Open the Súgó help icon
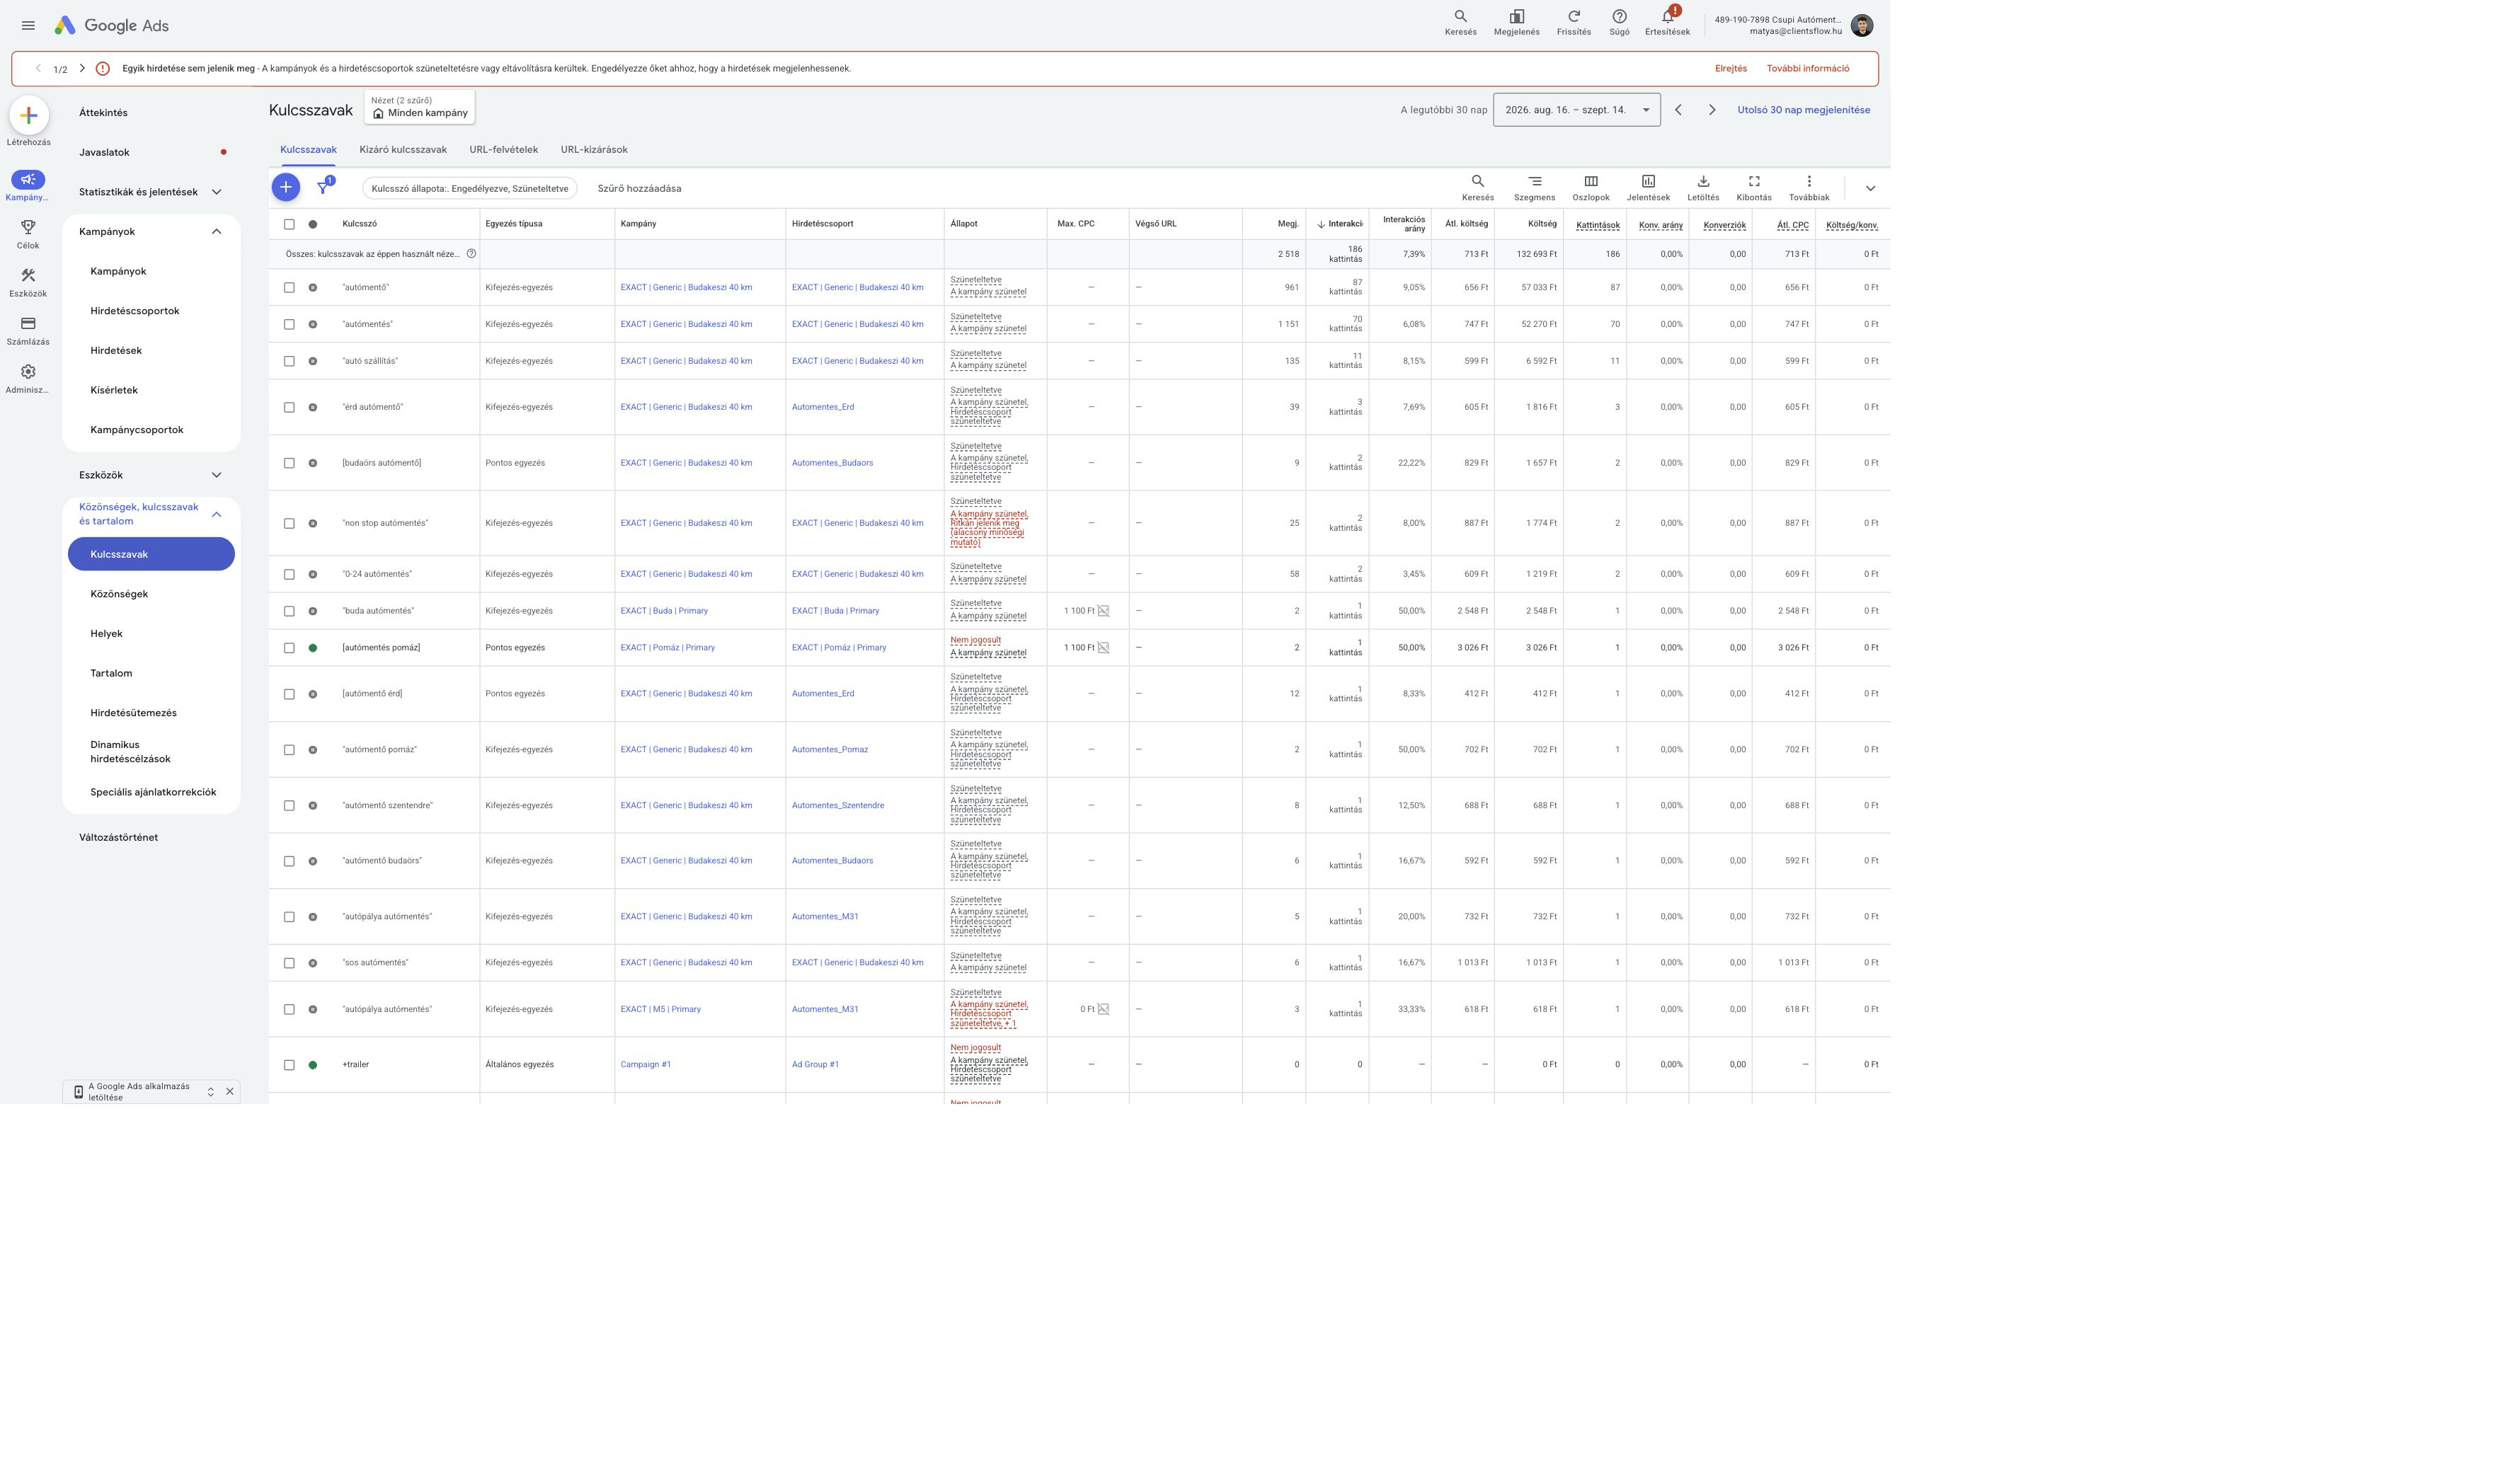Screen dimensions: 2520x1472 pos(1619,23)
